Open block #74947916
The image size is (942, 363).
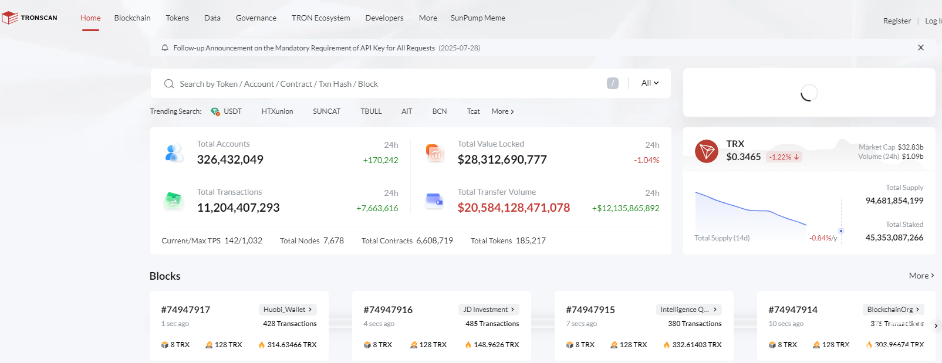click(388, 310)
